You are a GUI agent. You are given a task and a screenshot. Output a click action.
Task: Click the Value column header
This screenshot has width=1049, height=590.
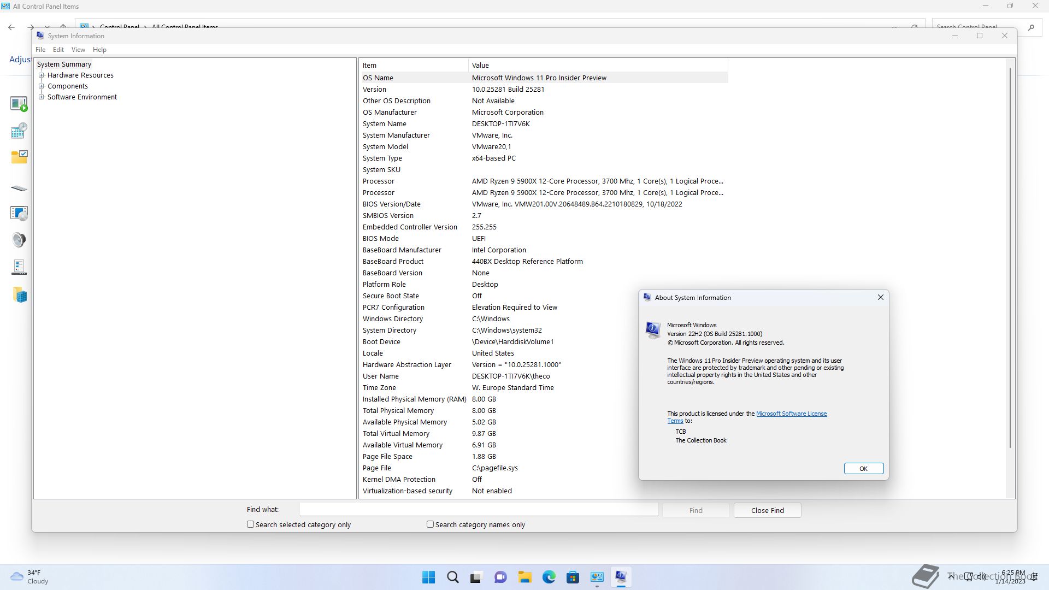point(598,66)
